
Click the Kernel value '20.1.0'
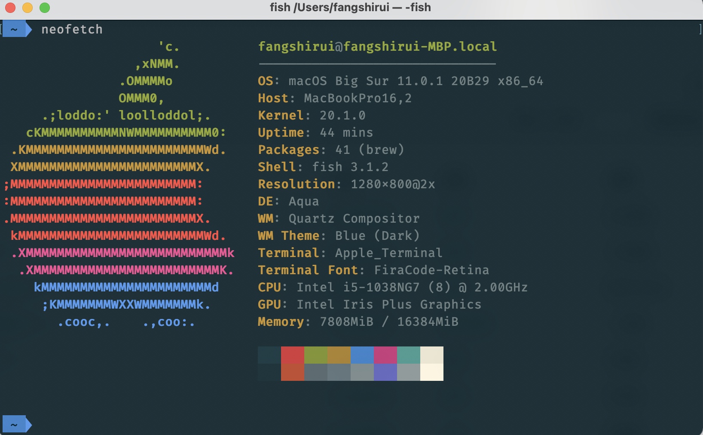[x=342, y=115]
